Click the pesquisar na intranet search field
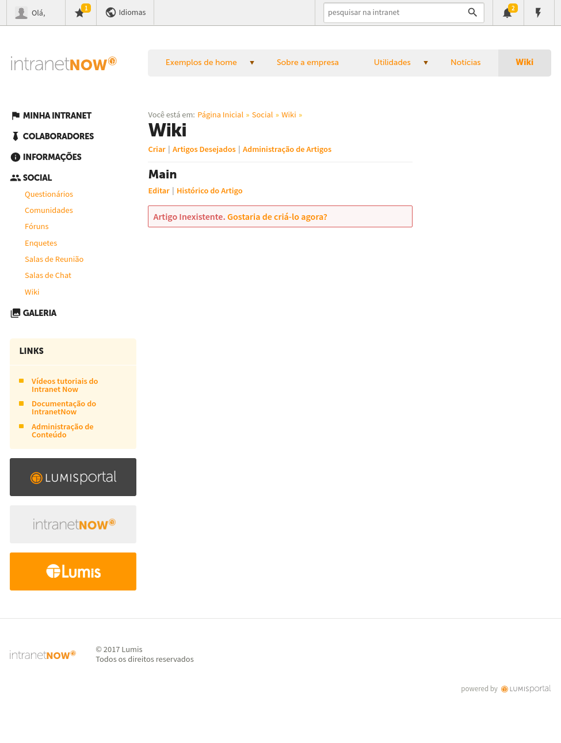The image size is (561, 743). tap(395, 12)
